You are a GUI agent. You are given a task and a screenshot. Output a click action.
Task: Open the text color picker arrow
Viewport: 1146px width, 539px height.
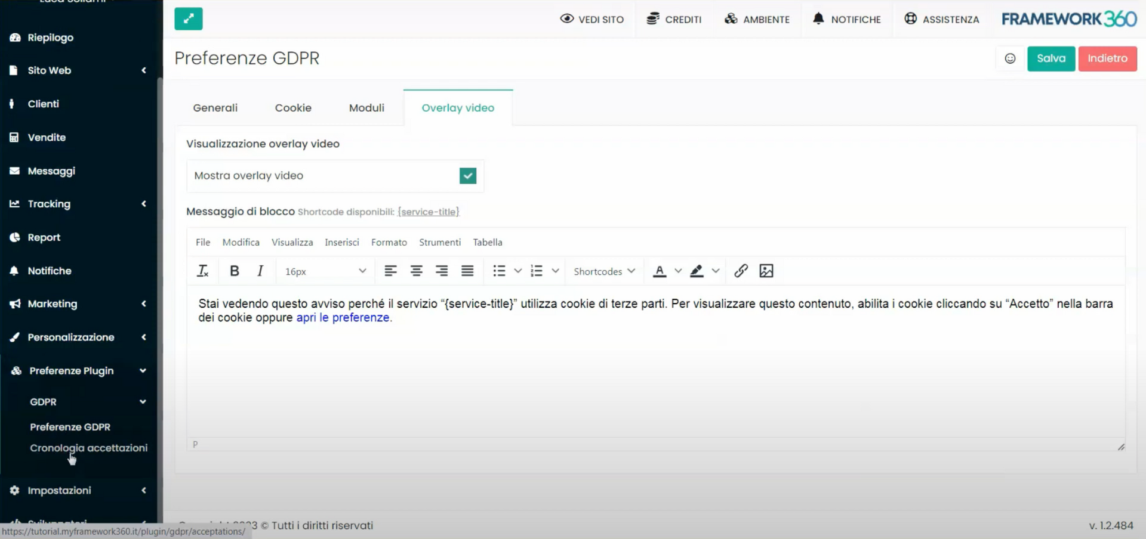[x=678, y=271]
